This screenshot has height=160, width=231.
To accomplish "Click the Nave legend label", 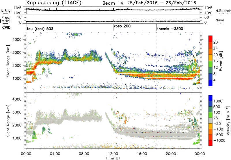I will pyautogui.click(x=220, y=20).
